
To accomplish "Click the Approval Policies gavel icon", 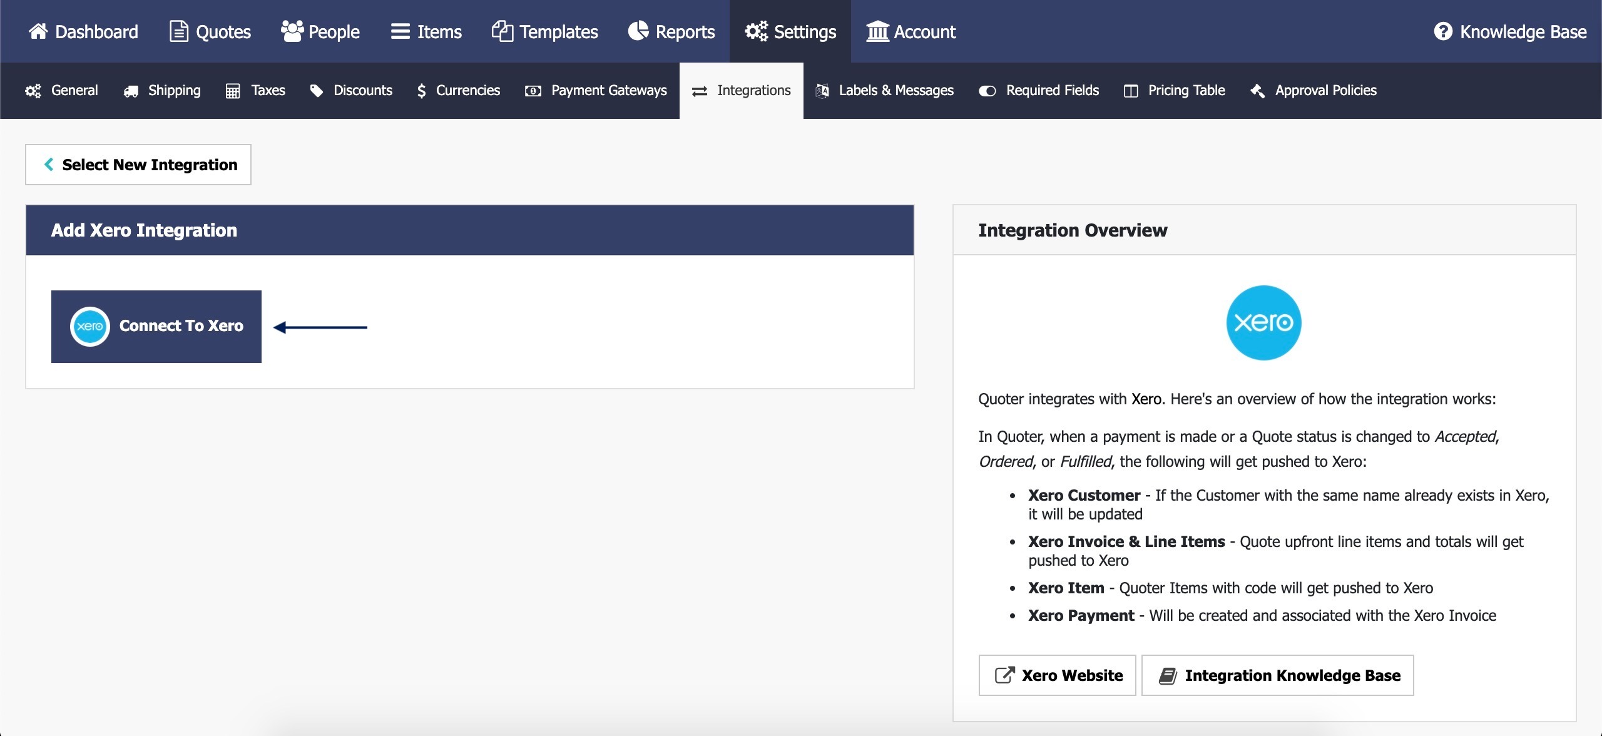I will [1258, 91].
